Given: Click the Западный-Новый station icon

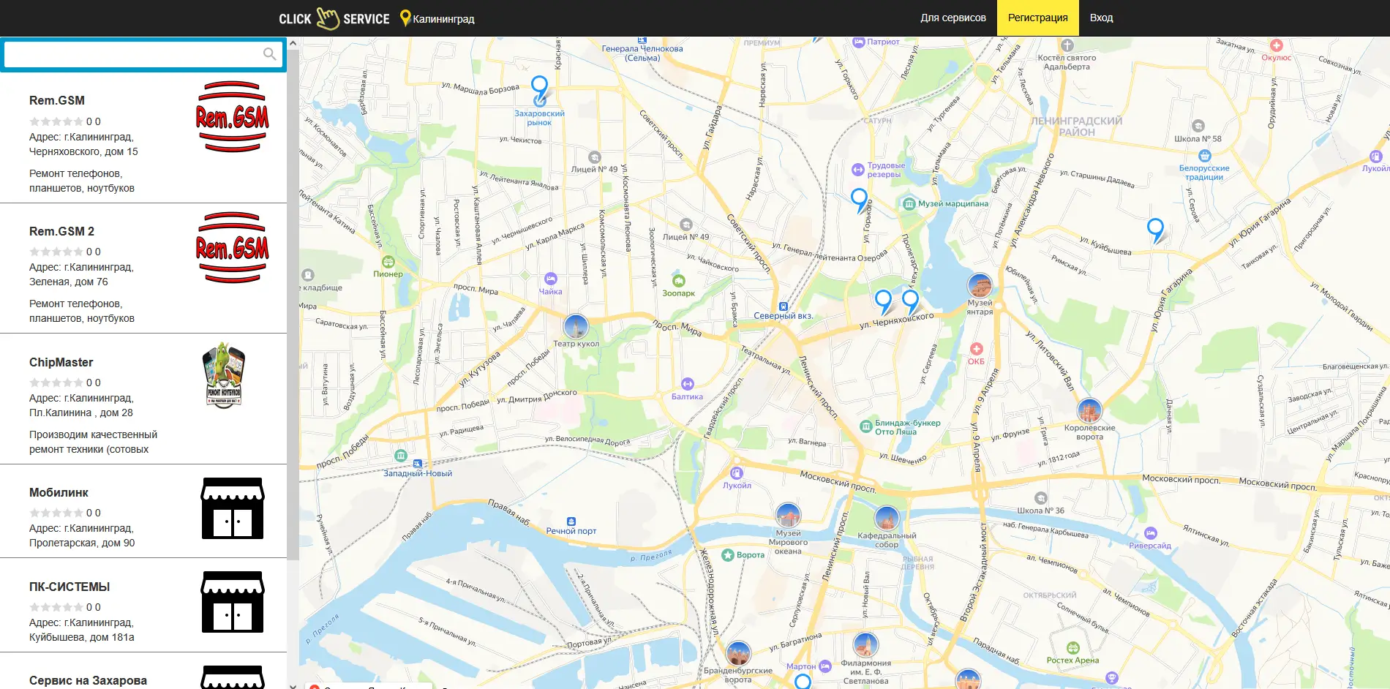Looking at the screenshot, I should [x=417, y=464].
